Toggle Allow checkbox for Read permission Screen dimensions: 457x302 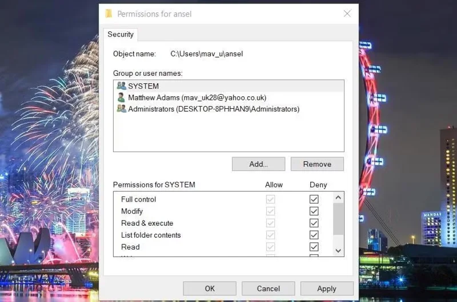270,247
